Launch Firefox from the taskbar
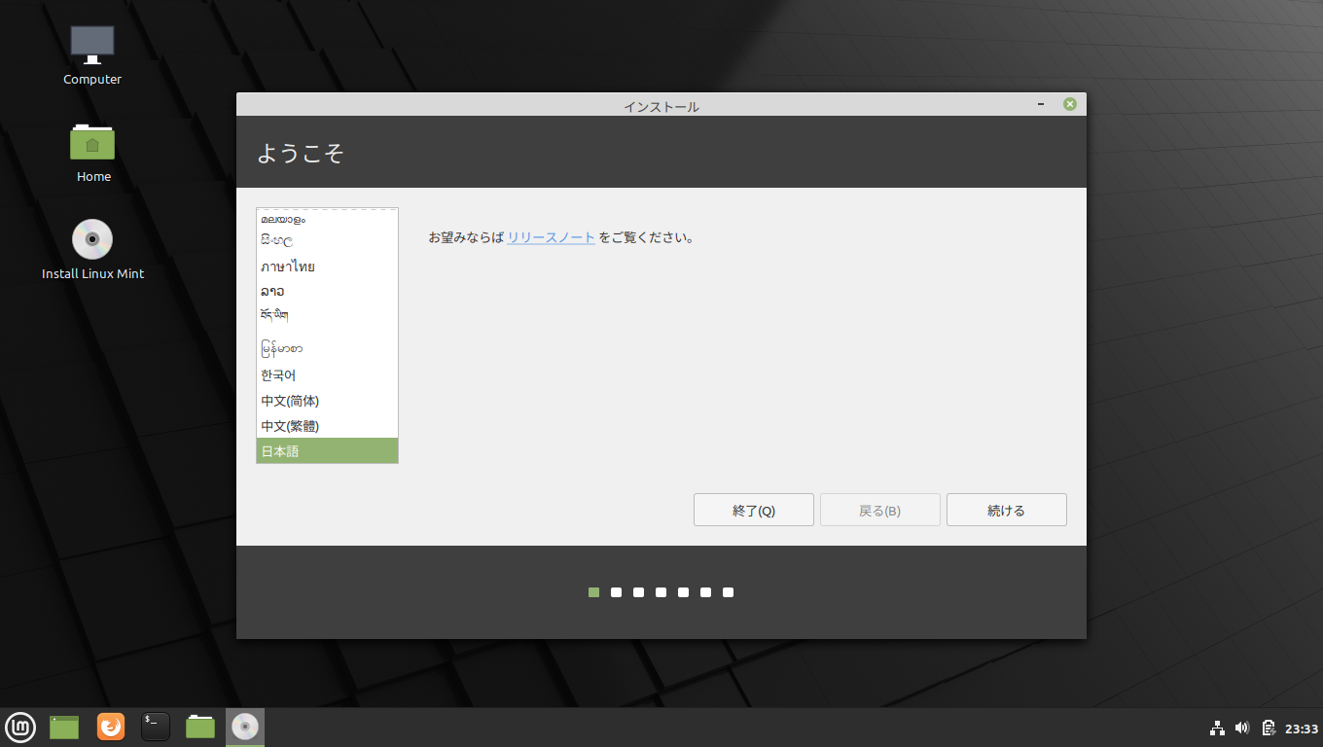This screenshot has height=747, width=1323. click(111, 727)
